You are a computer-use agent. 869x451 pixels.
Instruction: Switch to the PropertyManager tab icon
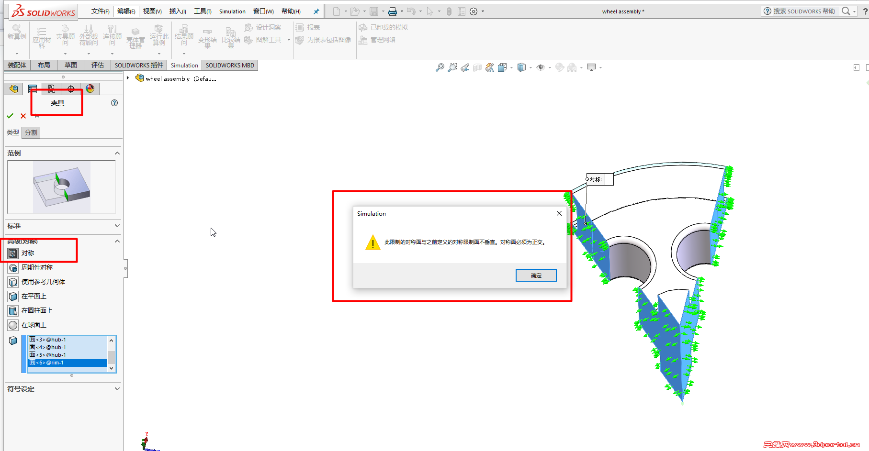pyautogui.click(x=33, y=89)
